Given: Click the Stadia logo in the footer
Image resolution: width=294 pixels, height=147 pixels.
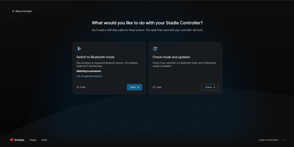Looking at the screenshot, I should point(17,140).
